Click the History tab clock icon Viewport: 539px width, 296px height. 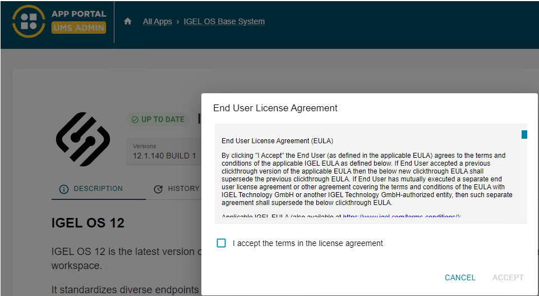pos(158,189)
